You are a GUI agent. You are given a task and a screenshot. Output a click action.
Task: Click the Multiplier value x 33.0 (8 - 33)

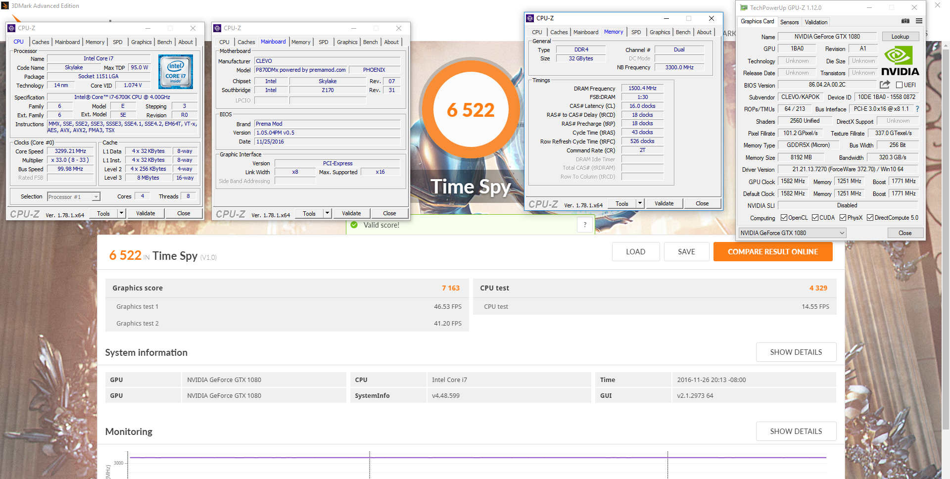coord(70,160)
